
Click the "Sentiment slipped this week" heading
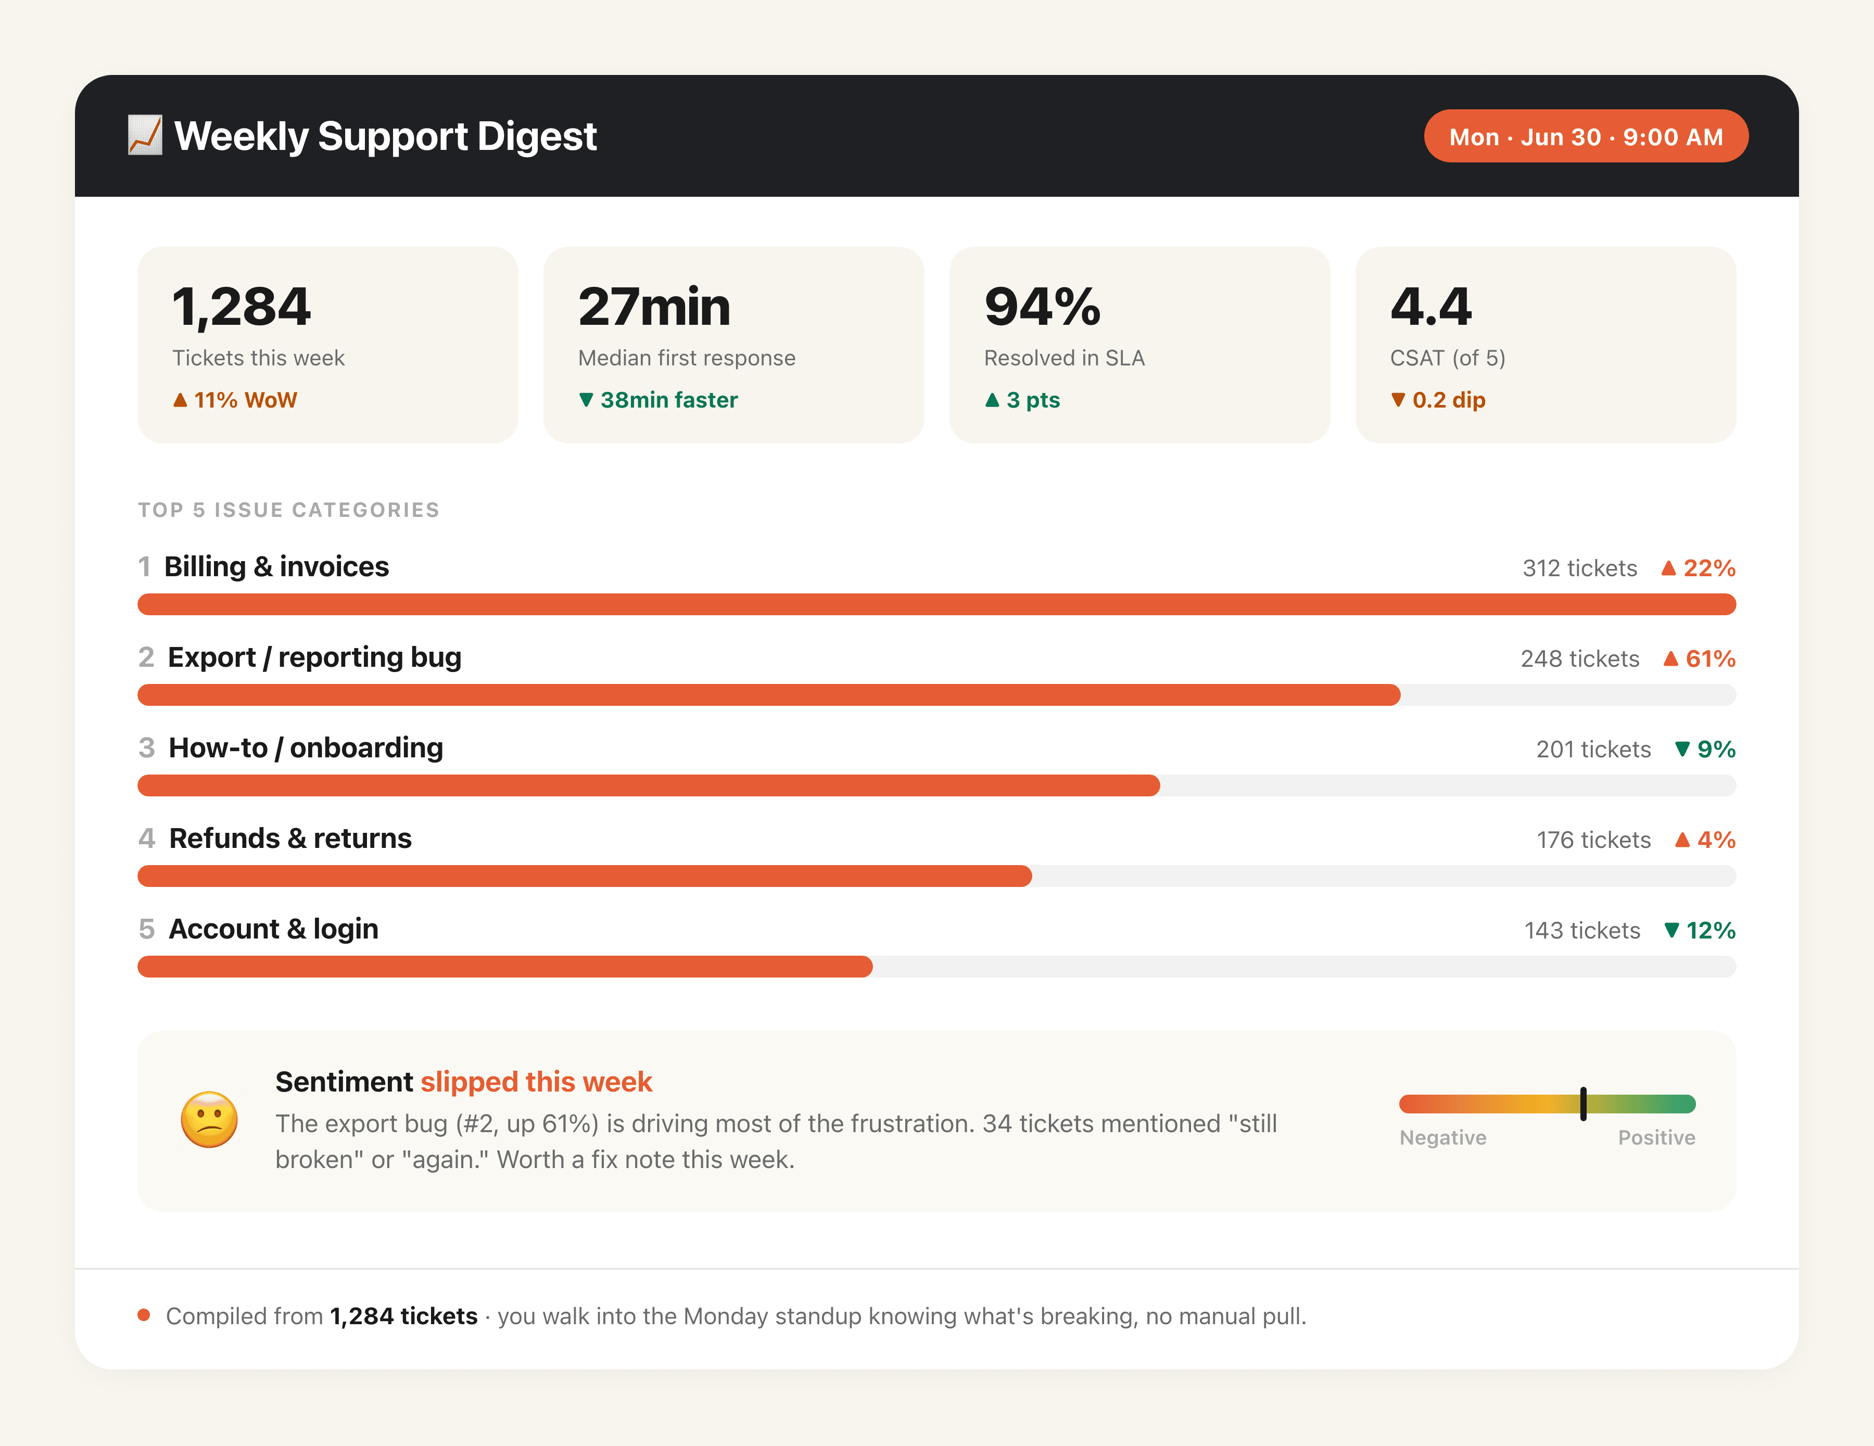pos(463,1081)
